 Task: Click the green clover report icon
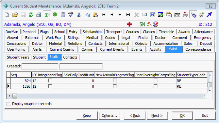160,15
